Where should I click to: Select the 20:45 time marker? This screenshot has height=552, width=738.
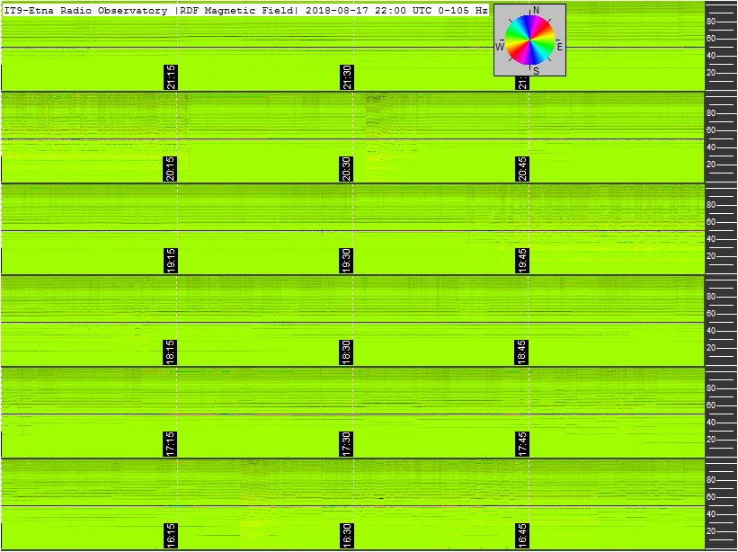coord(522,169)
